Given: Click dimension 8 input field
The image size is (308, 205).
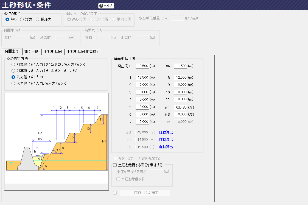Looking at the screenshot, I should tap(180, 78).
